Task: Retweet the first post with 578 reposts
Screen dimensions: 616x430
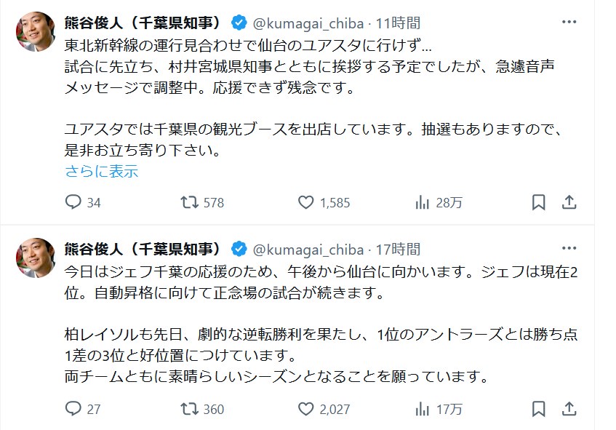Action: pyautogui.click(x=189, y=202)
